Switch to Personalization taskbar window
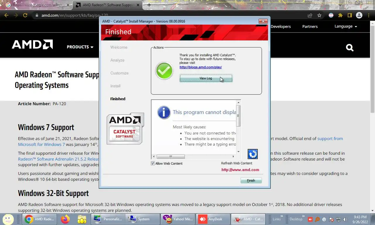The height and width of the screenshot is (225, 375). tap(108, 219)
